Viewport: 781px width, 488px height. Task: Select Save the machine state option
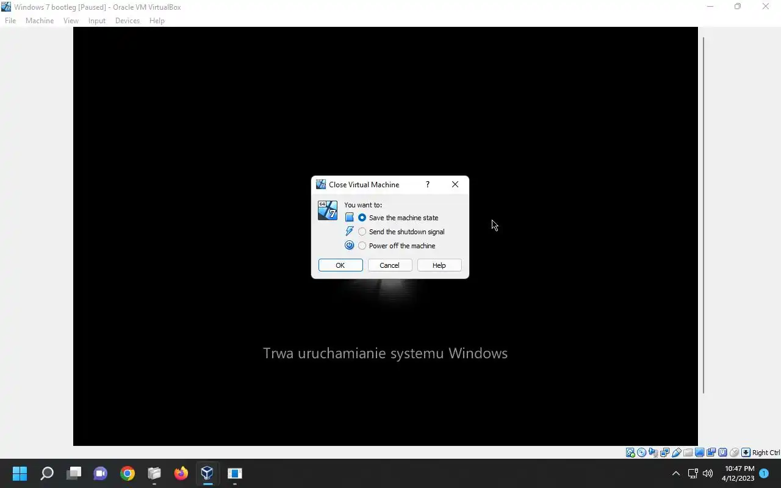(x=398, y=218)
